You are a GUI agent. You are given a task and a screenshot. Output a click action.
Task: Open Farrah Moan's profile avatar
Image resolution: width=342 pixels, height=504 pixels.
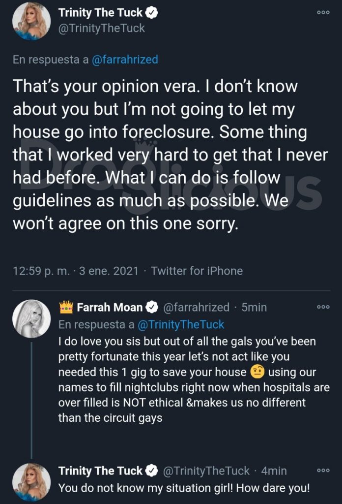coord(31,318)
